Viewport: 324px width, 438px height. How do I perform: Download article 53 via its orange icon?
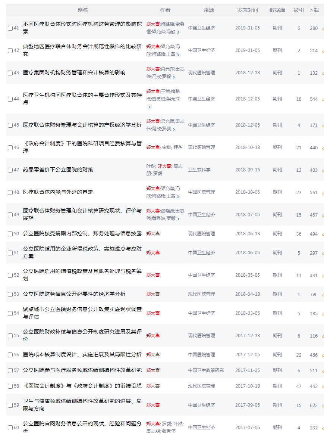click(323, 294)
